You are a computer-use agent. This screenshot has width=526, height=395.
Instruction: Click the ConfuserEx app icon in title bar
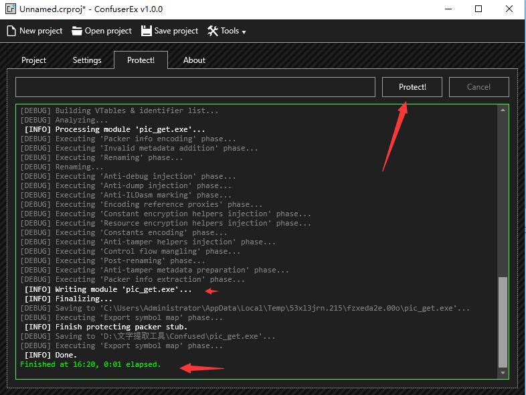(9, 9)
